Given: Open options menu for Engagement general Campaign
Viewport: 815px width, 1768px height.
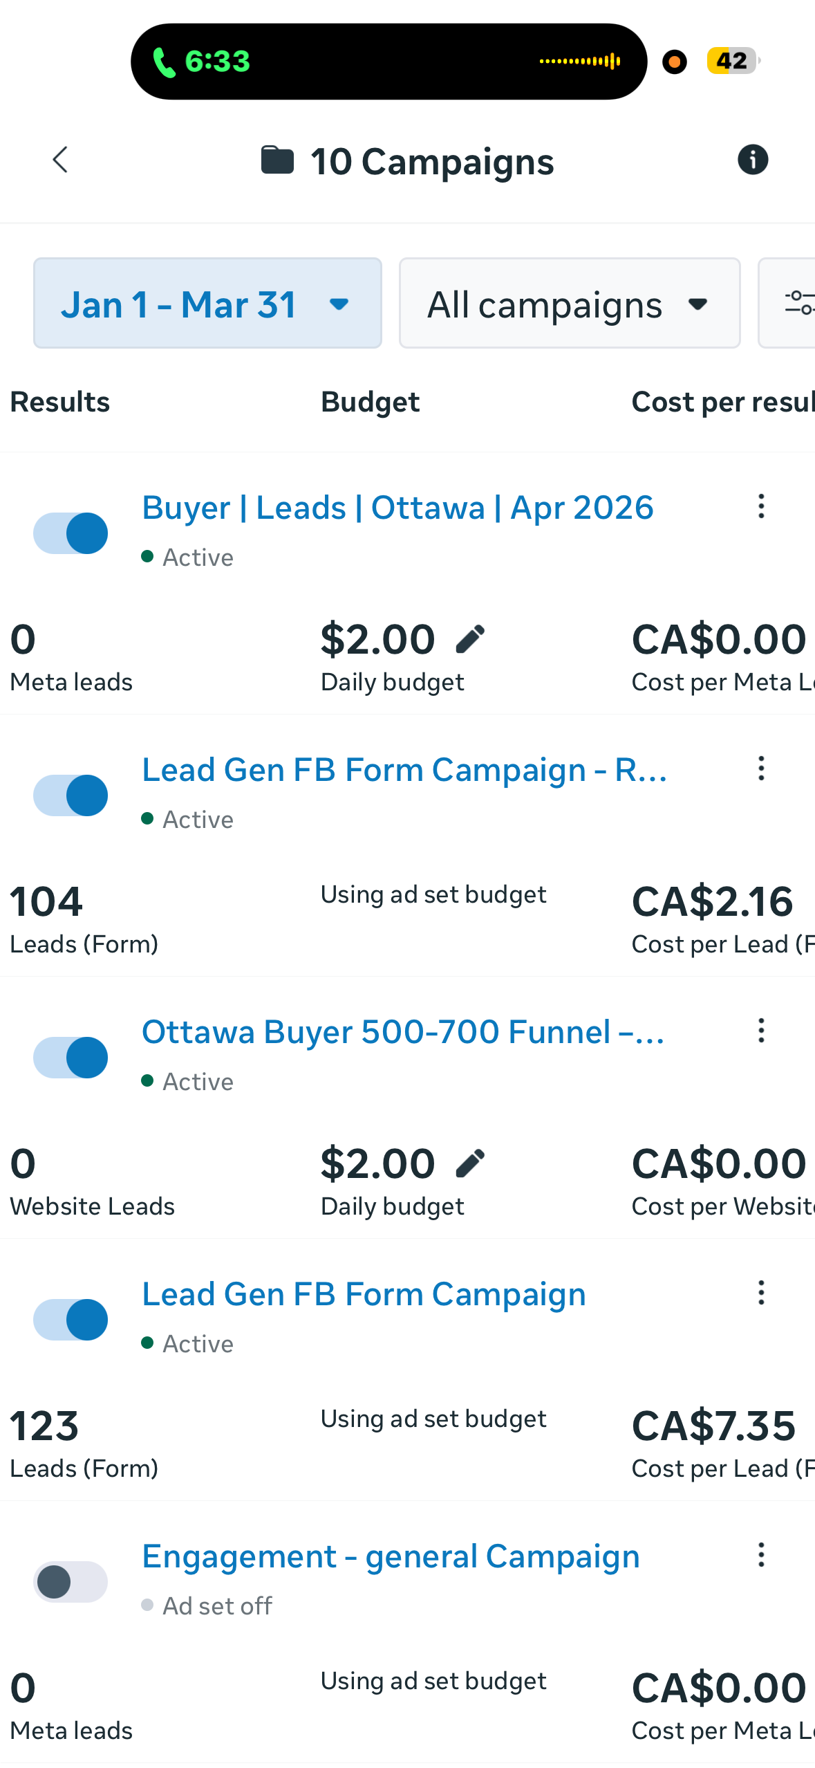Looking at the screenshot, I should point(760,1556).
